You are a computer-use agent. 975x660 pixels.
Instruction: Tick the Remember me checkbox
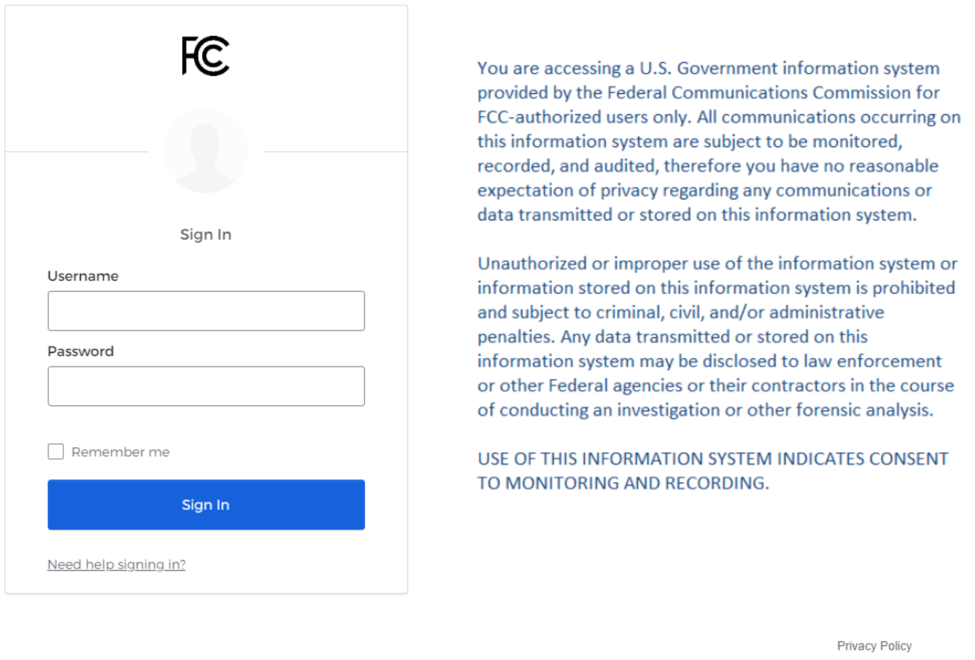pyautogui.click(x=56, y=452)
